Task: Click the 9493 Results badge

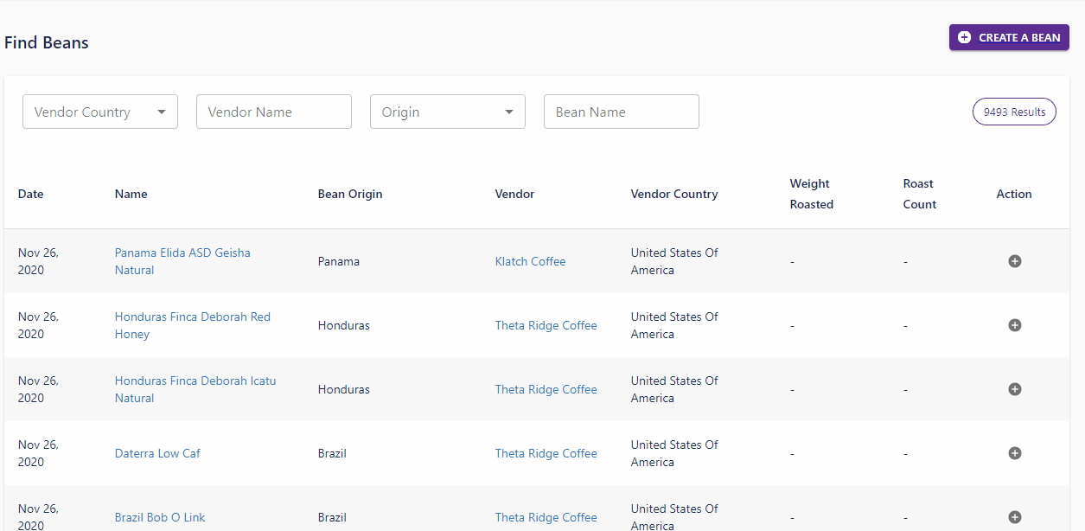Action: [x=1014, y=112]
